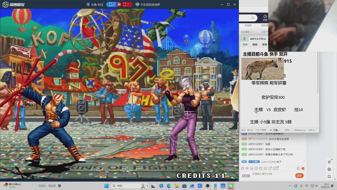Viewport: 337px width, 190px height.
Task: Click the moon night-mode icon in side rail
Action: click(x=329, y=162)
